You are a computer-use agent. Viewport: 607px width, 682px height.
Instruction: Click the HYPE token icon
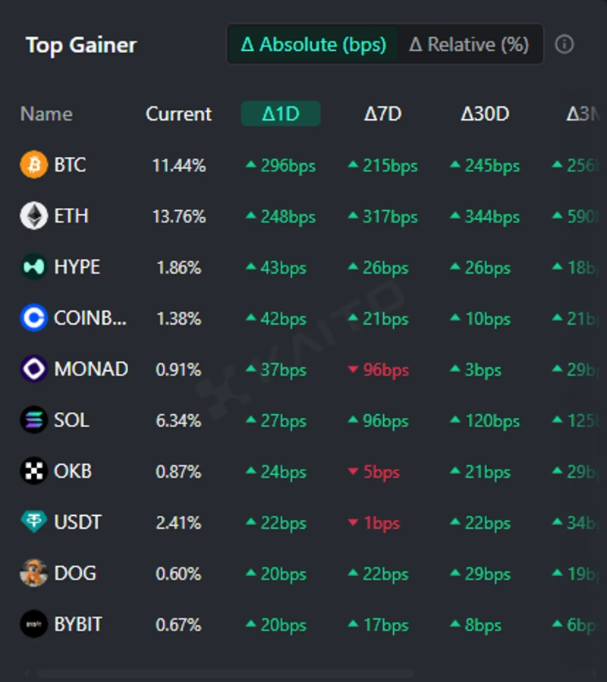(33, 267)
